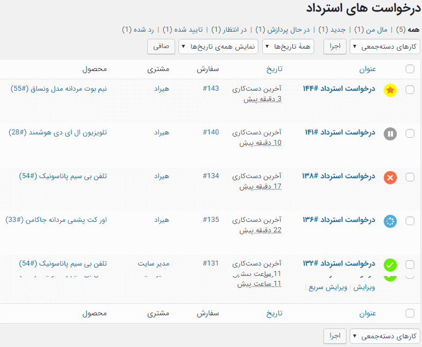Select the جدید (1) filter tab
422x347 pixels.
click(x=332, y=30)
